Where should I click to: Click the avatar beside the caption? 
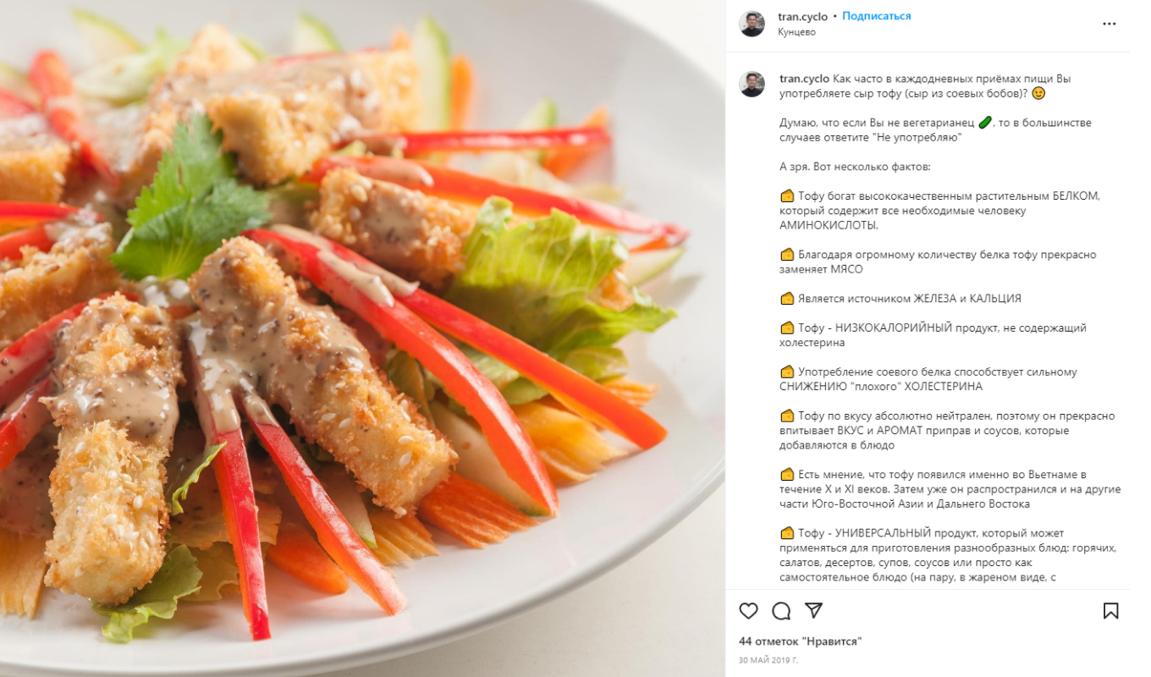point(752,84)
